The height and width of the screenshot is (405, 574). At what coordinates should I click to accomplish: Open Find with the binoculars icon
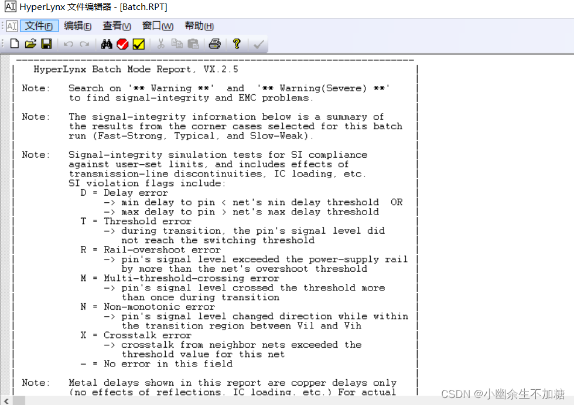(x=107, y=44)
